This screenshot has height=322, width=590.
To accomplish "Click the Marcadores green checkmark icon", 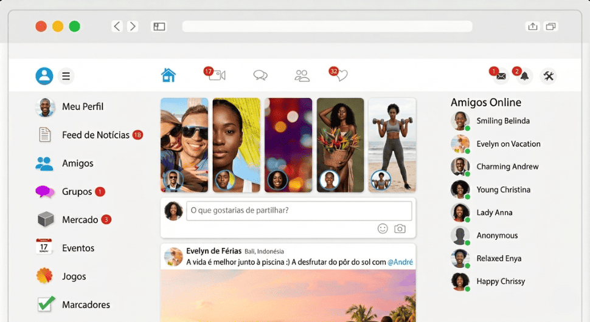I will pyautogui.click(x=46, y=304).
